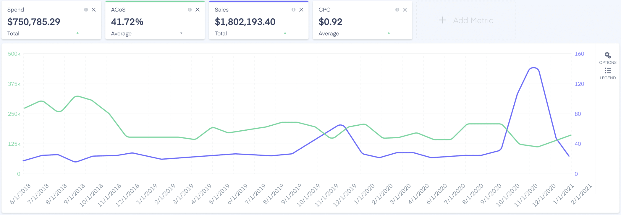621x215 pixels.
Task: Click the 125k left axis label
Action: click(x=14, y=144)
